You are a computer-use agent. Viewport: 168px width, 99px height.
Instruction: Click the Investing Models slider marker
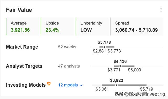pos(117,85)
